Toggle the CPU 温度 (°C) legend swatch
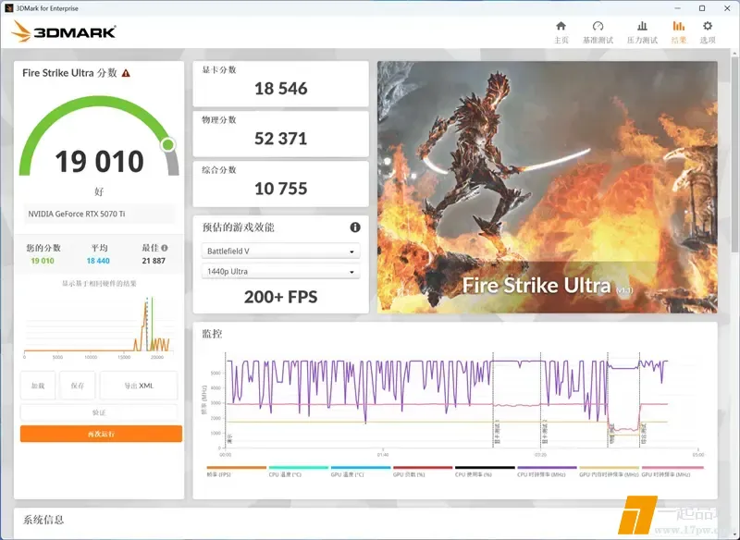740x540 pixels. [298, 468]
